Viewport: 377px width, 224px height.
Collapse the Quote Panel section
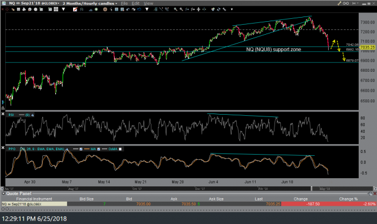(4, 193)
